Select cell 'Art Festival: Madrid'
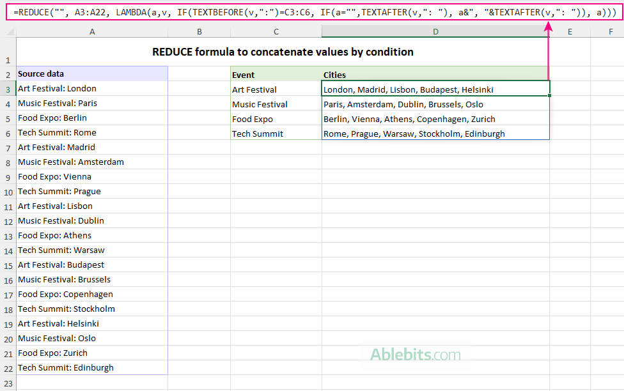This screenshot has height=391, width=624. [92, 148]
